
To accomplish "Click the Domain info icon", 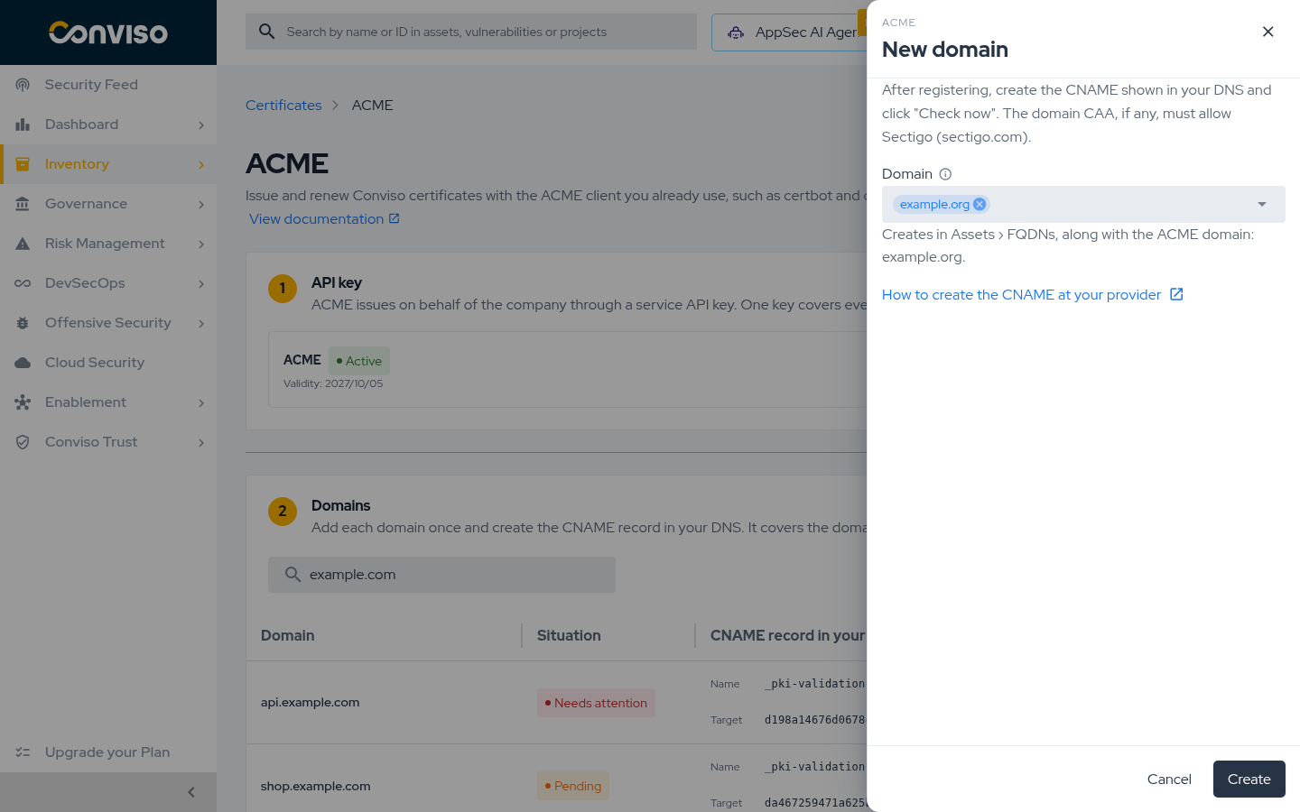I will pos(945,174).
